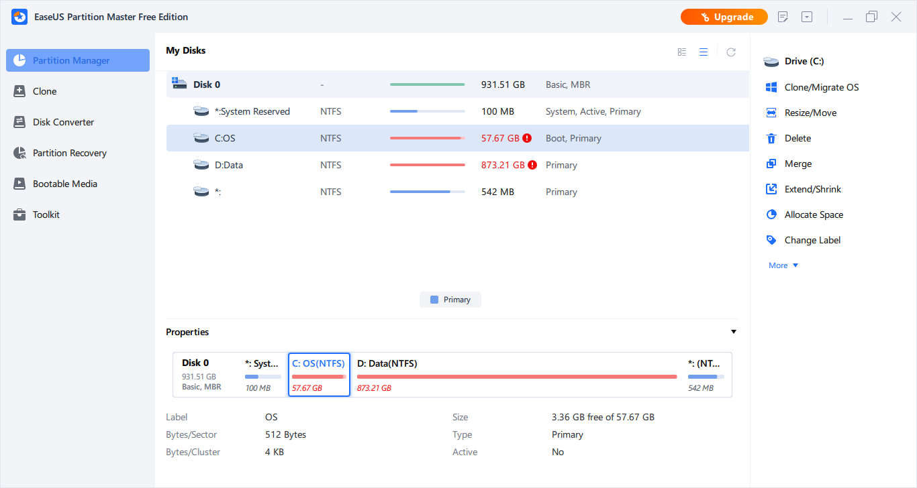
Task: Go to Disk Converter in sidebar
Action: (x=78, y=122)
